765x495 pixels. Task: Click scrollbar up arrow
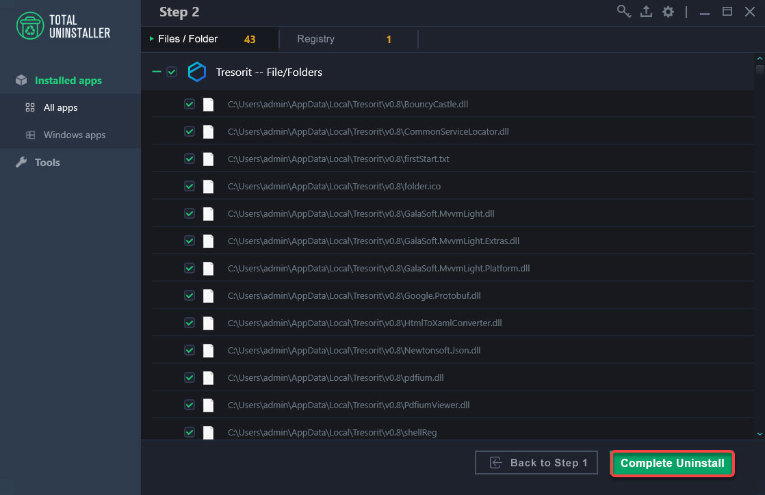click(760, 59)
